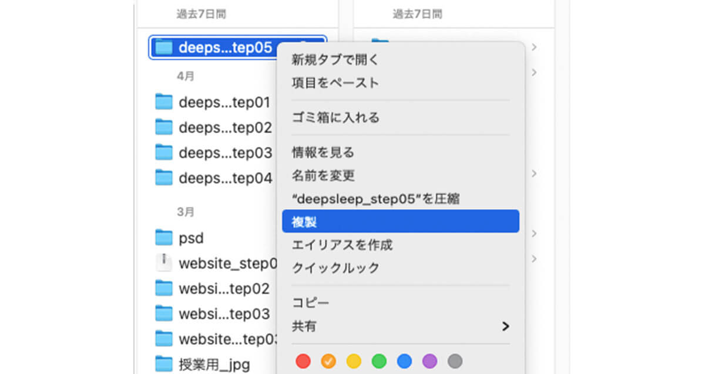Apply the purple color tag
705x374 pixels.
(429, 361)
